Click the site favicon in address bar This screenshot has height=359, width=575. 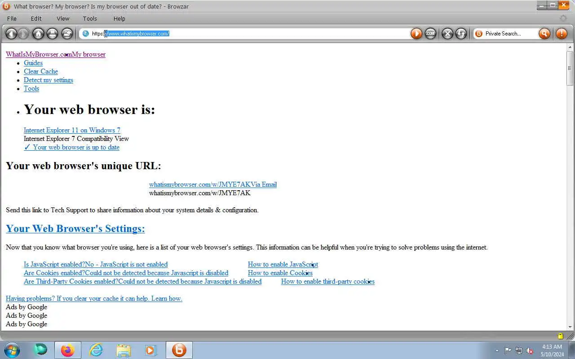[x=85, y=34]
